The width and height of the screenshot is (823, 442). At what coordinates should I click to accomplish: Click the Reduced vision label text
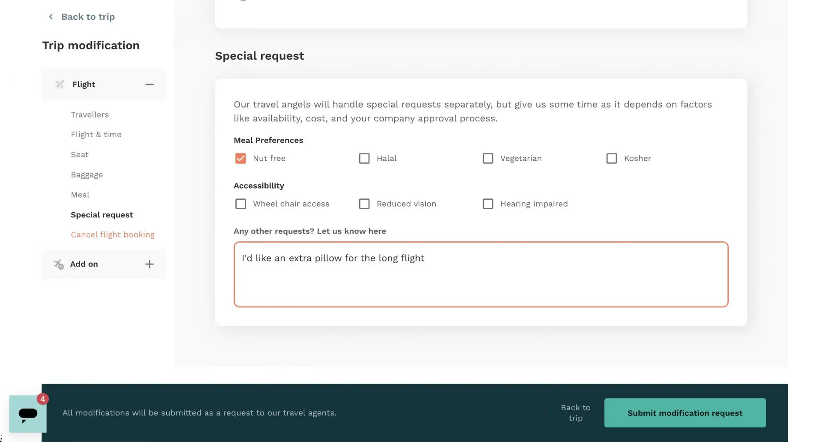point(406,204)
